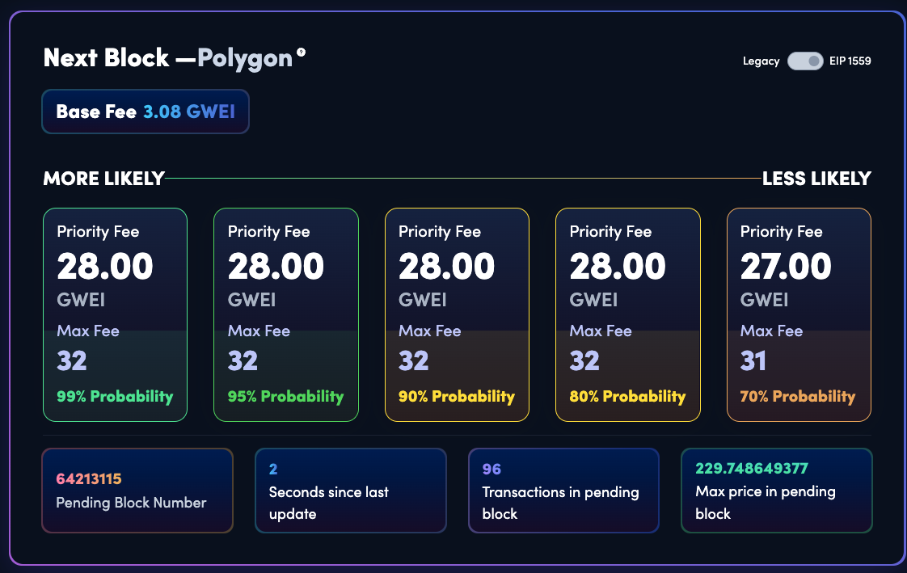Click the 90% Probability fee card

(457, 314)
